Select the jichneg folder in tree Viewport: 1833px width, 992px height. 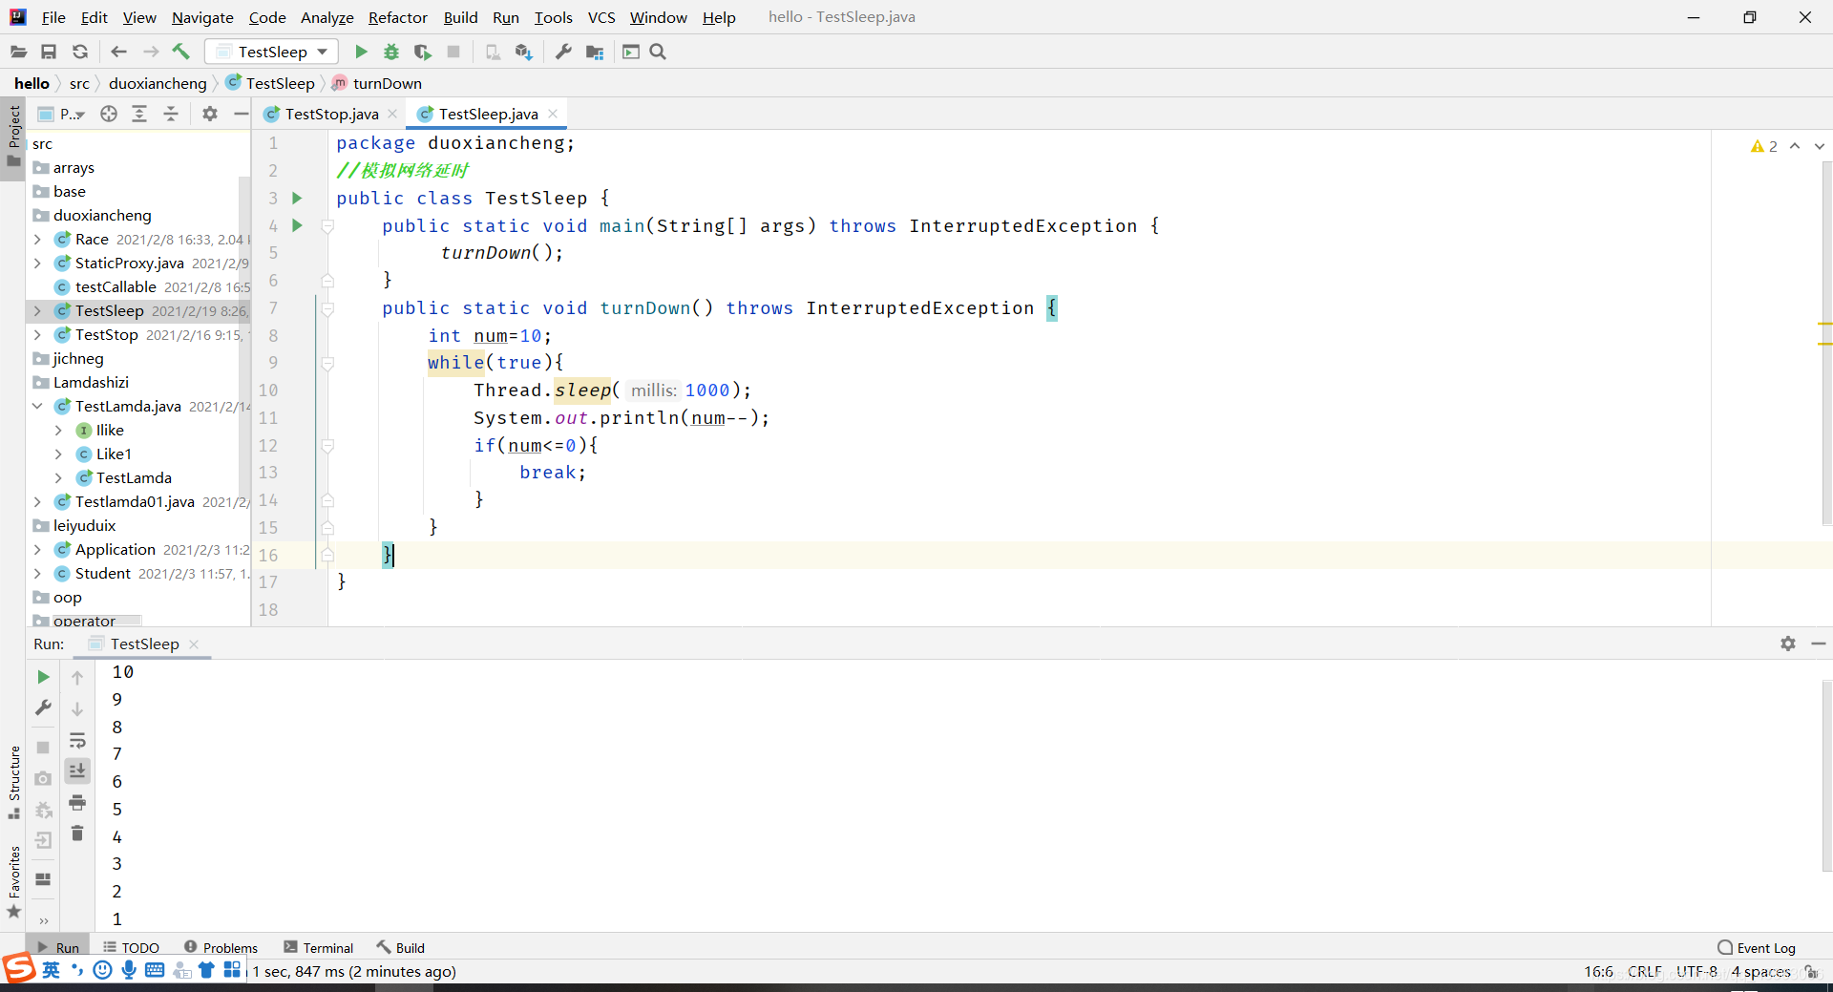pyautogui.click(x=78, y=358)
